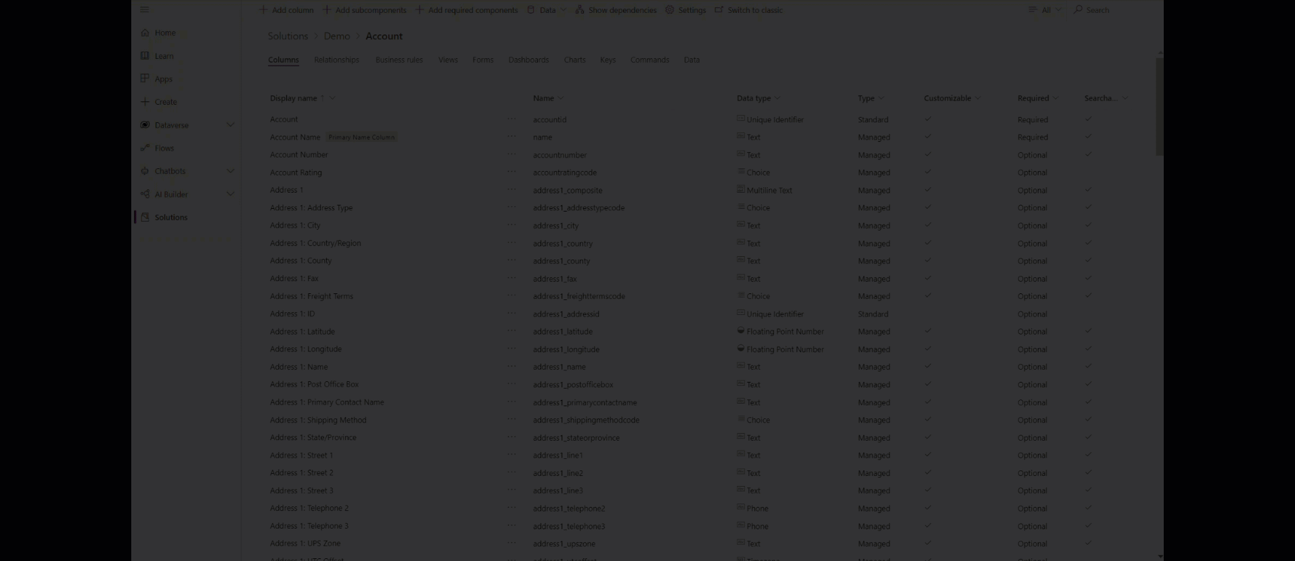
Task: Click the Settings gear icon in toolbar
Action: point(670,10)
